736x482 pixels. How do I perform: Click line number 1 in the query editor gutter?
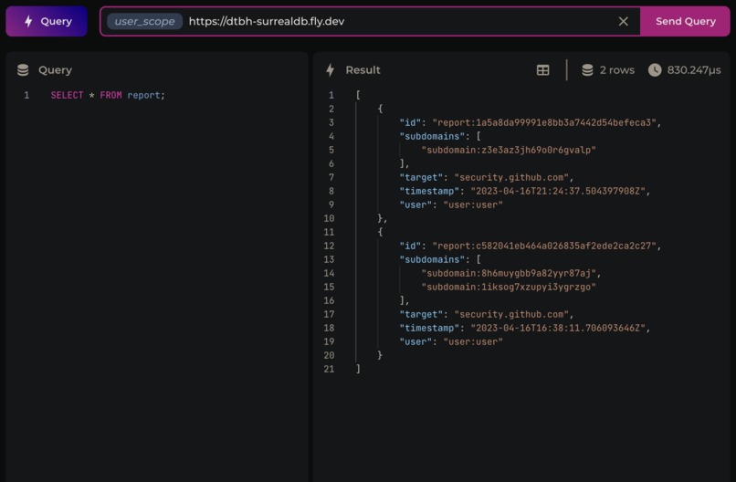(26, 95)
